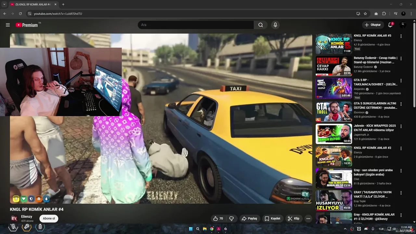Viewport: 416px width, 234px height.
Task: Click title 'Eray - KNGLRP KOMİK ANLAR #1-2 İZLİYOR!'
Action: coord(374,216)
